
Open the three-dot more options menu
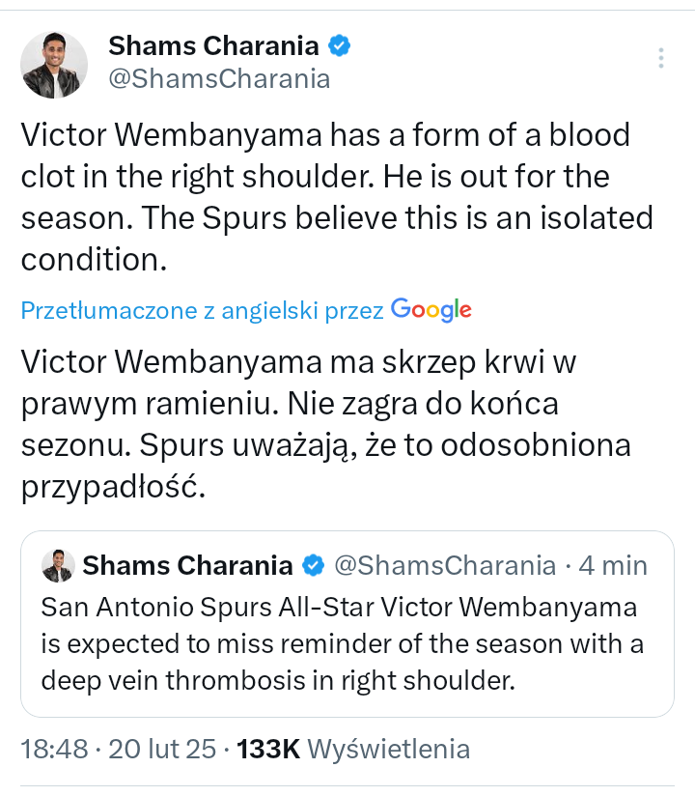661,58
